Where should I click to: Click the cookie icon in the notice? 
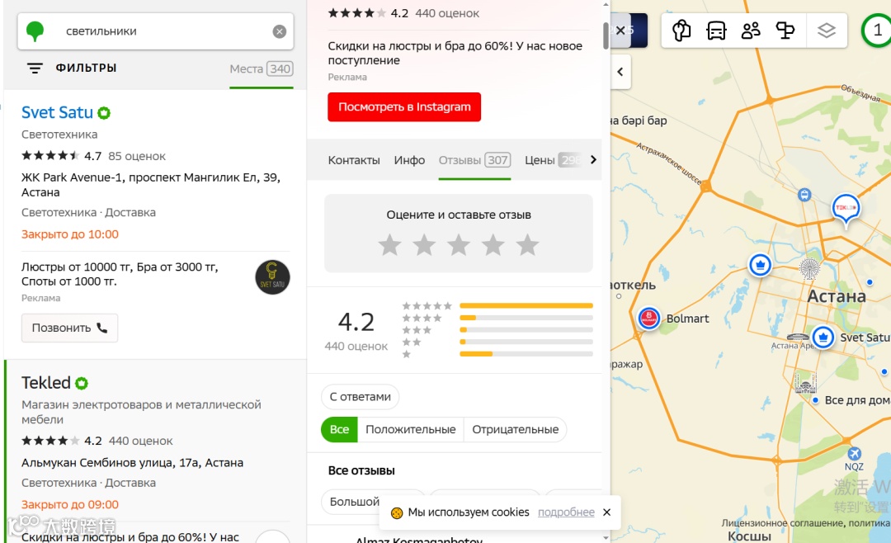coord(397,512)
